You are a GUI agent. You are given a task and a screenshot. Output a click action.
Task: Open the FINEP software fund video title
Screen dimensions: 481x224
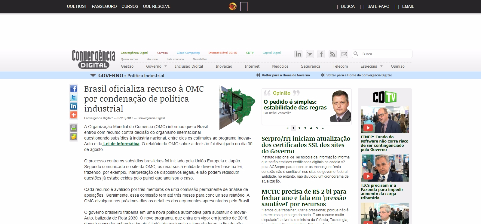coord(384,143)
